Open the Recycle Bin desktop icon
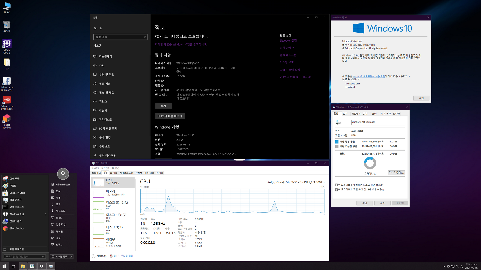The height and width of the screenshot is (270, 481). [x=7, y=26]
